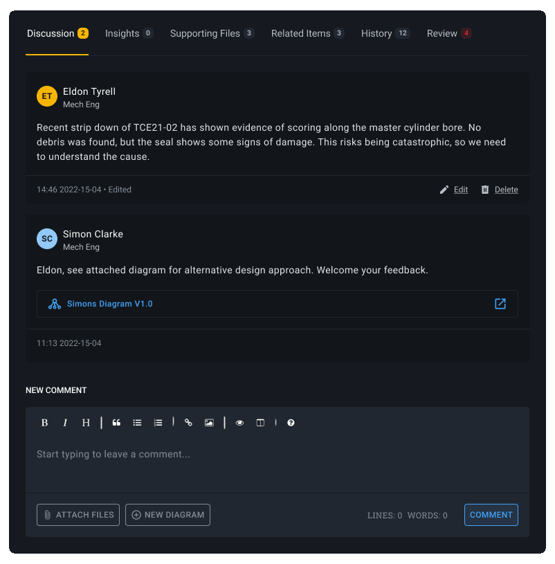Apply italic formatting in the editor
Image resolution: width=555 pixels, height=564 pixels.
pos(66,423)
